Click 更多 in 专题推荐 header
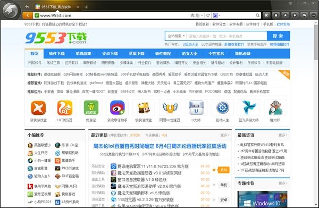The width and height of the screenshot is (319, 208). 283,183
